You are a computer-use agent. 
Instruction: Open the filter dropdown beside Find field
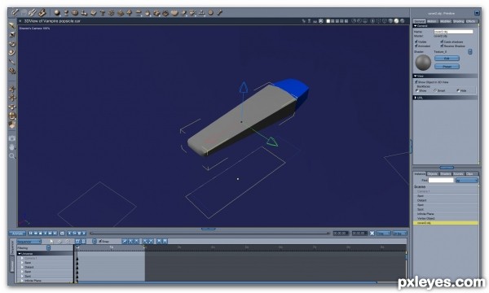pos(467,181)
